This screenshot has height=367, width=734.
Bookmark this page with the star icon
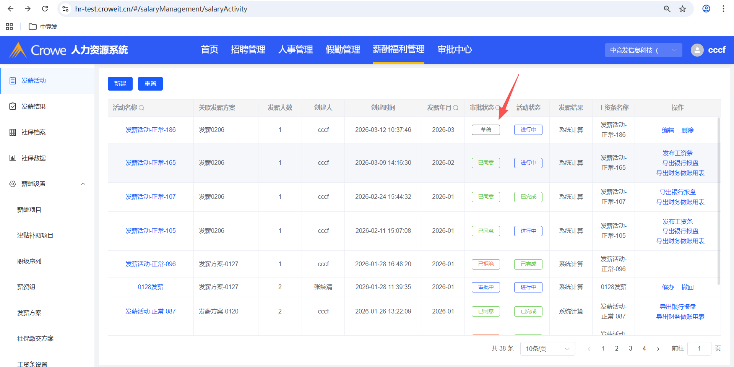[x=682, y=9]
